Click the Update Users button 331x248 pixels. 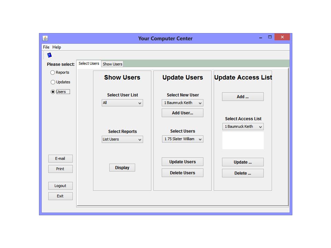[x=183, y=162]
